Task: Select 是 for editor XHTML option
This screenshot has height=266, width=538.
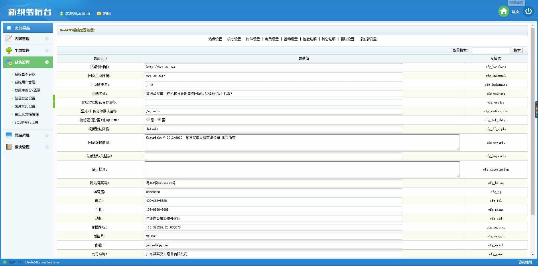Action: point(148,120)
